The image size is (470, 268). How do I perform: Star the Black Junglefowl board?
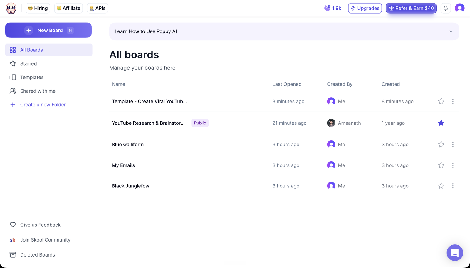pos(441,186)
